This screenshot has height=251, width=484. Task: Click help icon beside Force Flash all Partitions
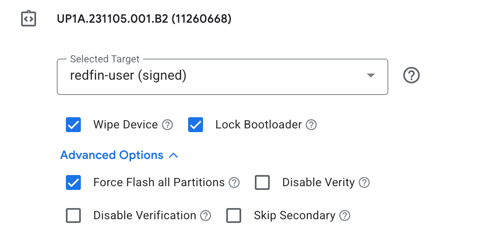coord(235,182)
